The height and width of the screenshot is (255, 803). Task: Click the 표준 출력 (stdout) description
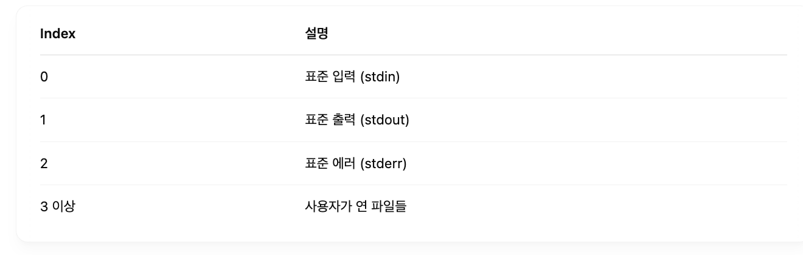pos(357,120)
